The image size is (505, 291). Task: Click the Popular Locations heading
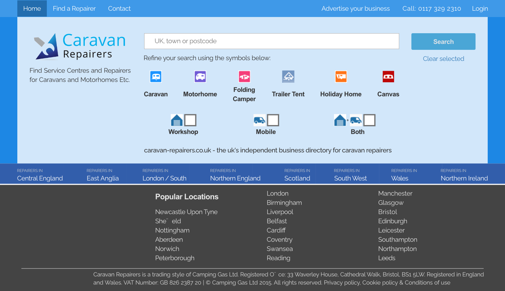(187, 197)
